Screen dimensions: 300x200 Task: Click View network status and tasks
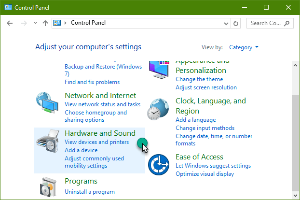(102, 104)
